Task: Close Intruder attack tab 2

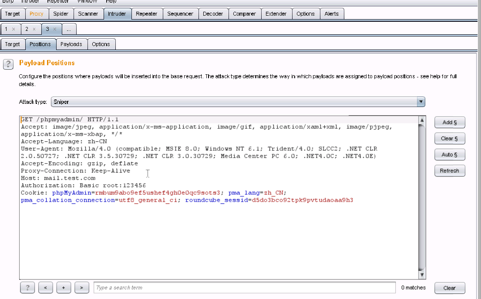Action: 34,29
